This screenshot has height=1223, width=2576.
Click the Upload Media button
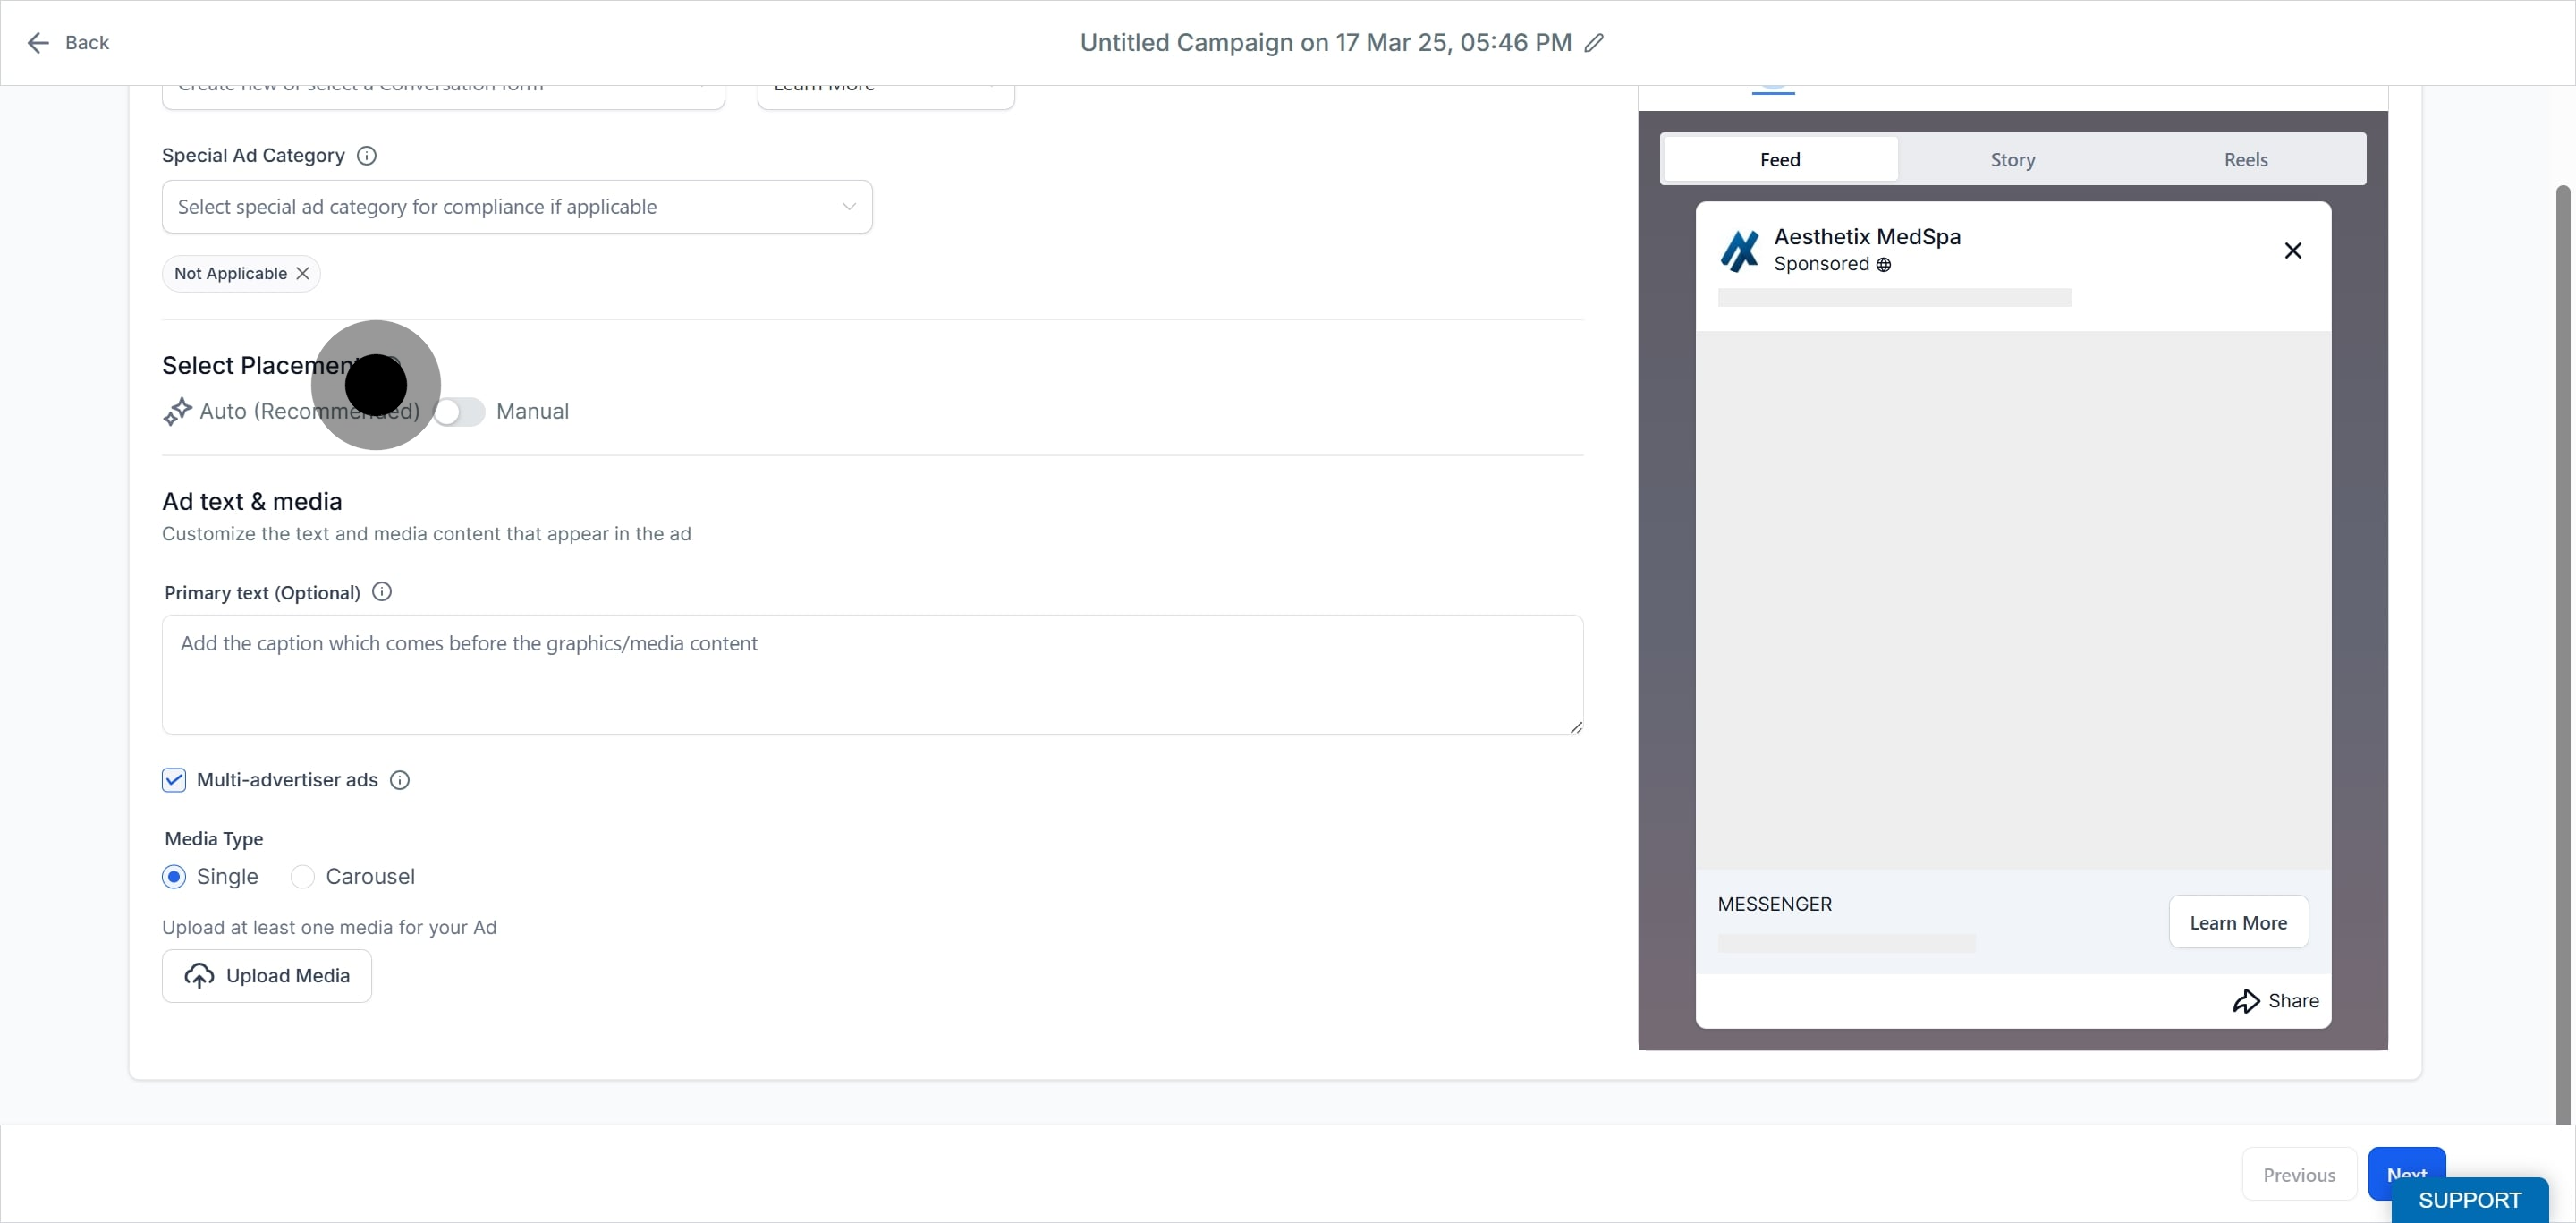pos(267,976)
